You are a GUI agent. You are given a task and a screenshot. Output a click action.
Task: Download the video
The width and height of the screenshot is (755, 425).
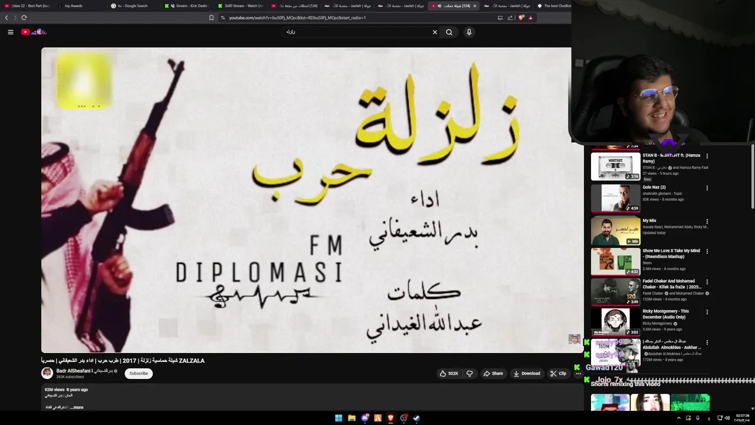[x=527, y=373]
